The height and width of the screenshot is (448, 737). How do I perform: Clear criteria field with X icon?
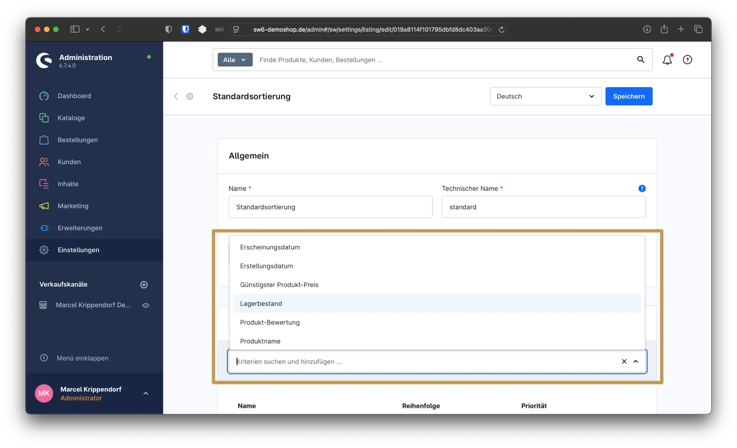pos(624,361)
